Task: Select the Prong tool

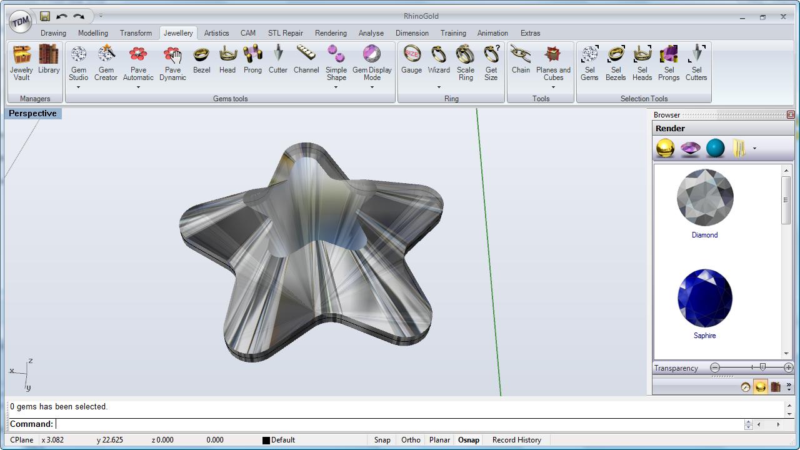Action: click(x=252, y=59)
